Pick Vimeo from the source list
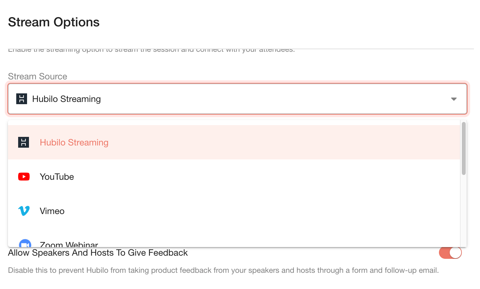This screenshot has height=289, width=480. click(x=52, y=211)
